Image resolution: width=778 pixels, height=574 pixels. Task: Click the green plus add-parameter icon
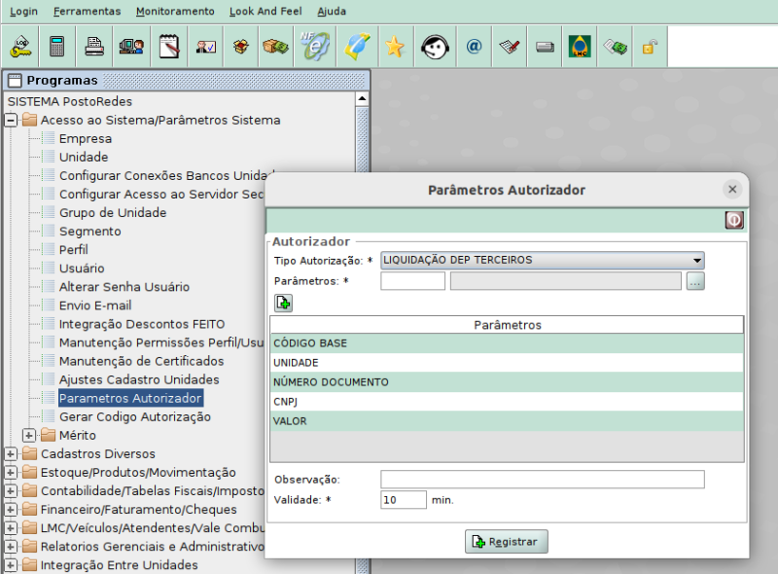[282, 303]
